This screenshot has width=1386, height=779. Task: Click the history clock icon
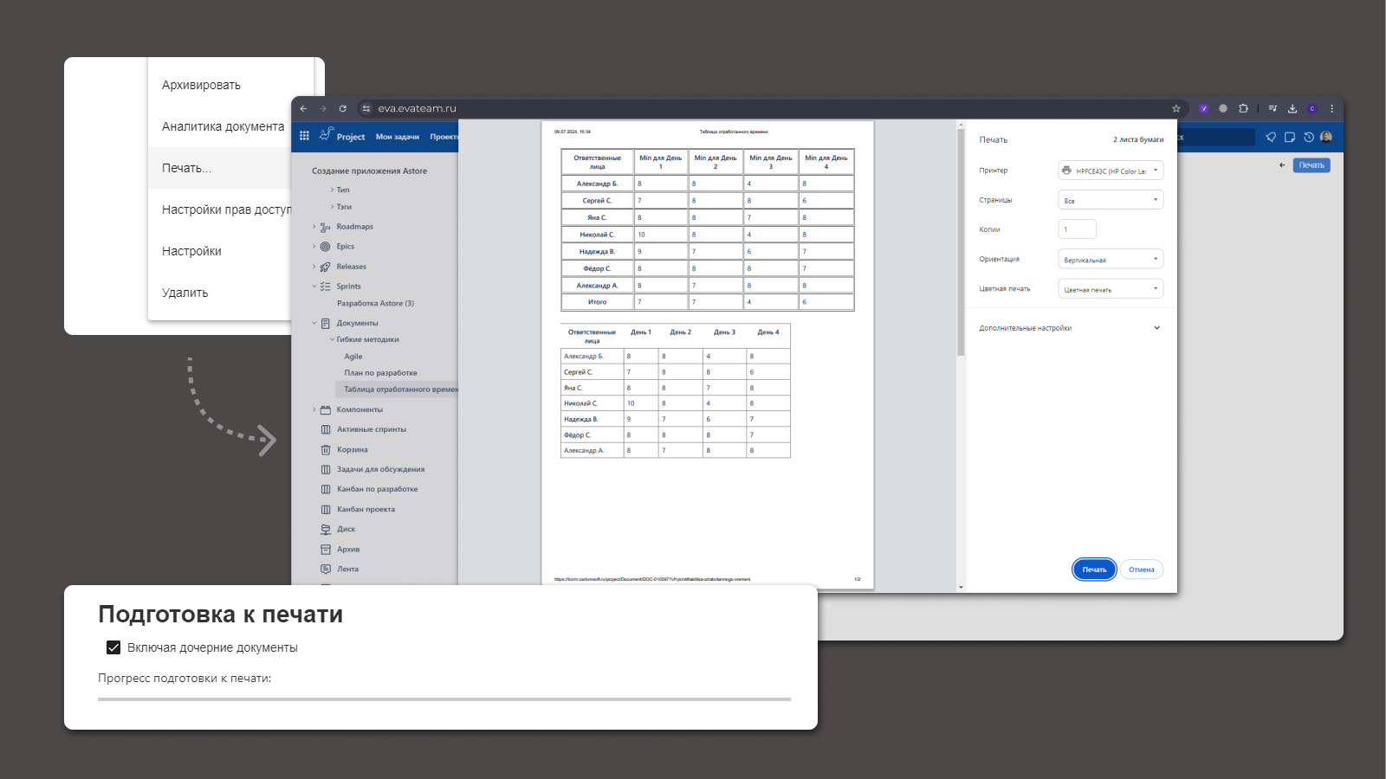[x=1308, y=137]
